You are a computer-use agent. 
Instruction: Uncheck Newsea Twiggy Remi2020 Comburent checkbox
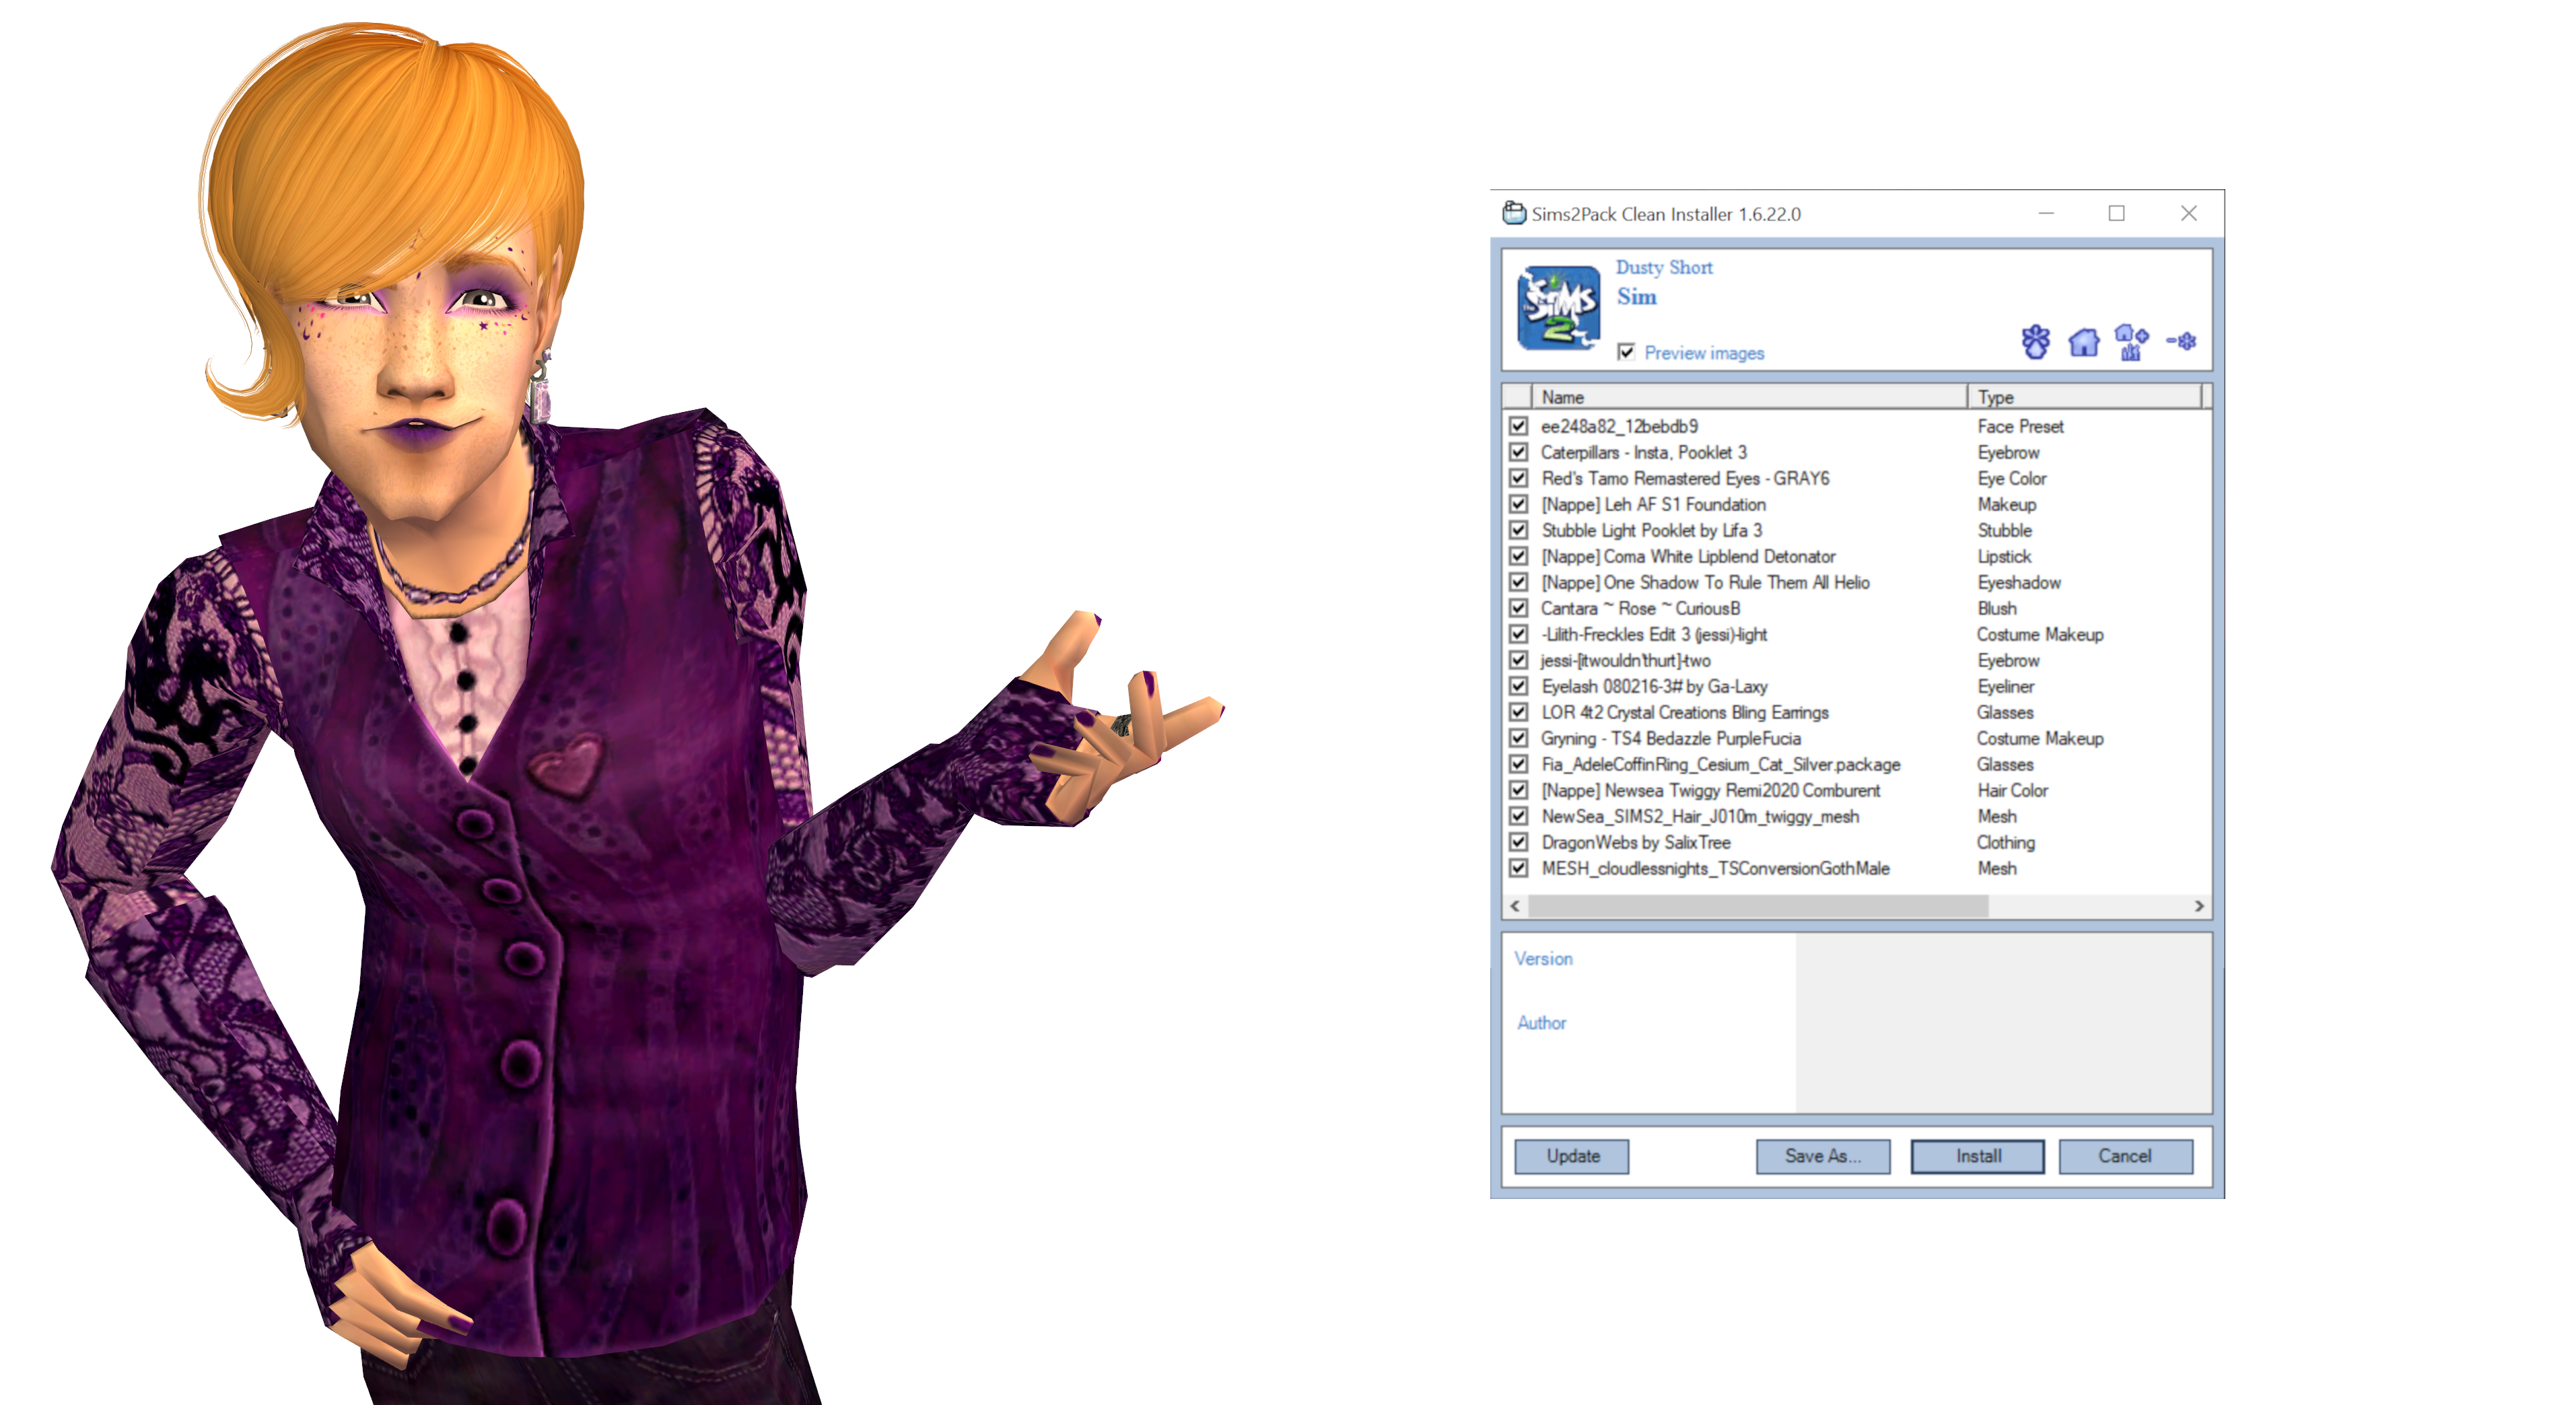point(1519,790)
